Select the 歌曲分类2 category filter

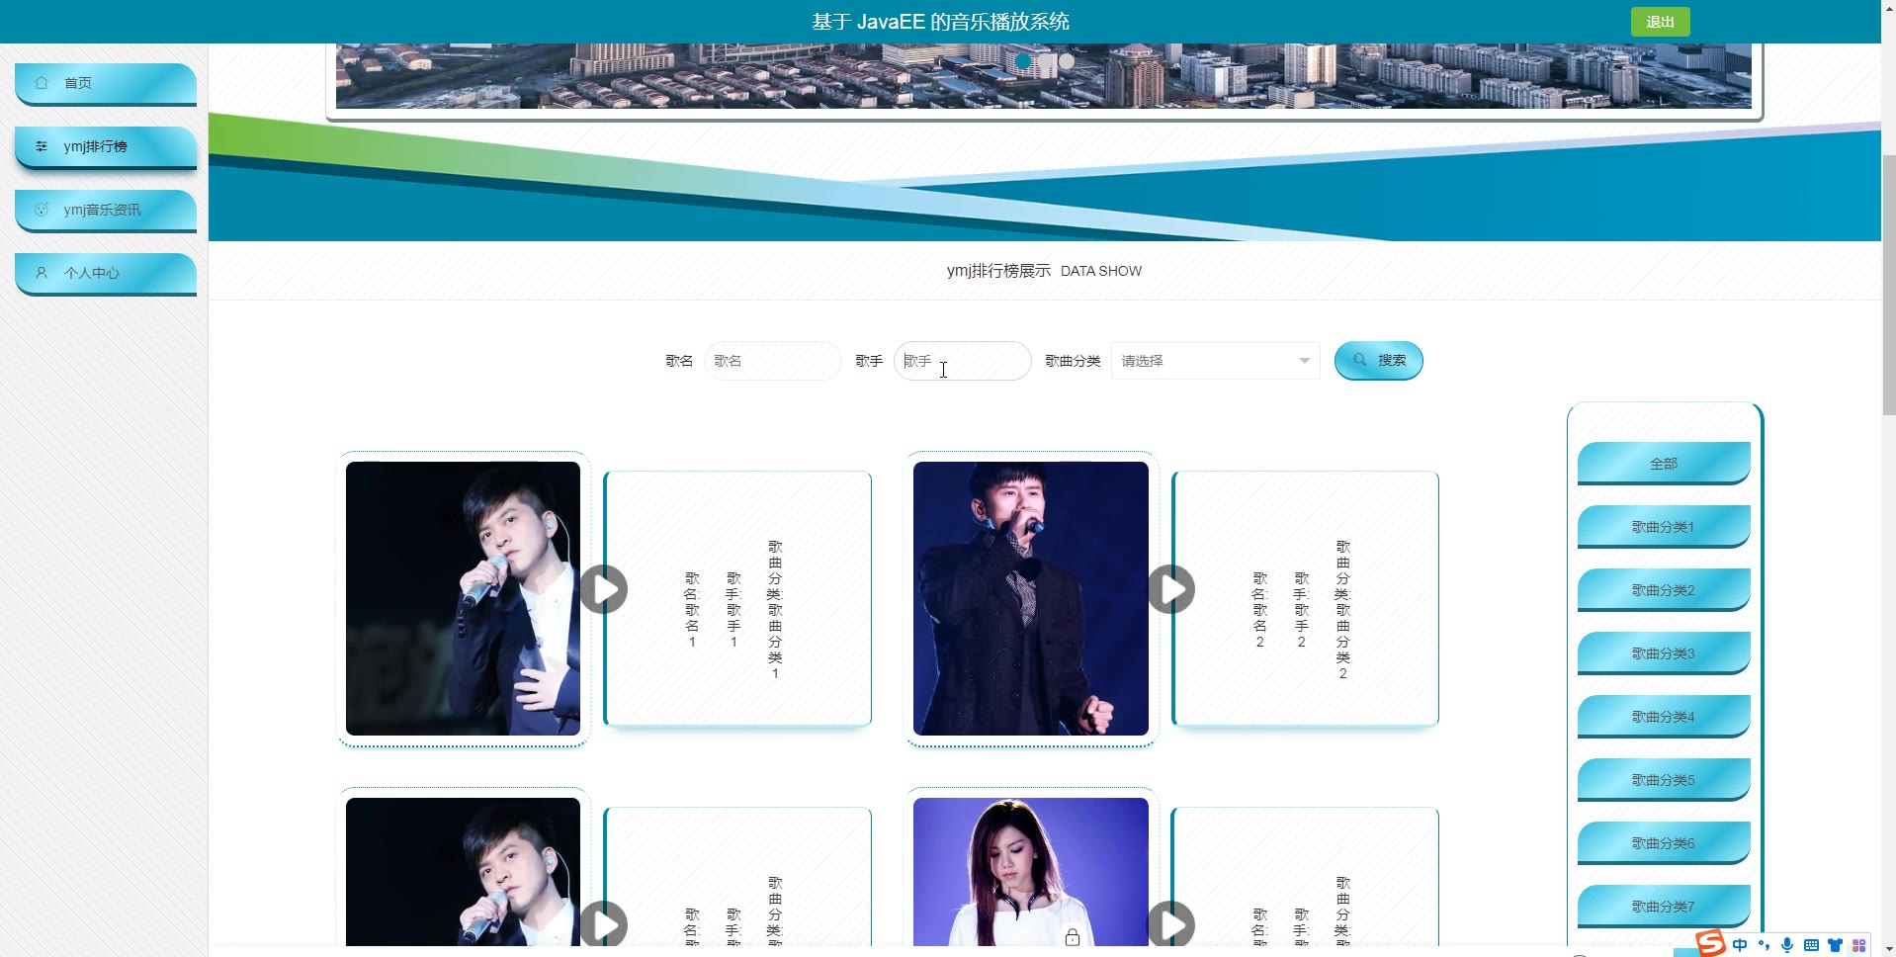pyautogui.click(x=1664, y=589)
